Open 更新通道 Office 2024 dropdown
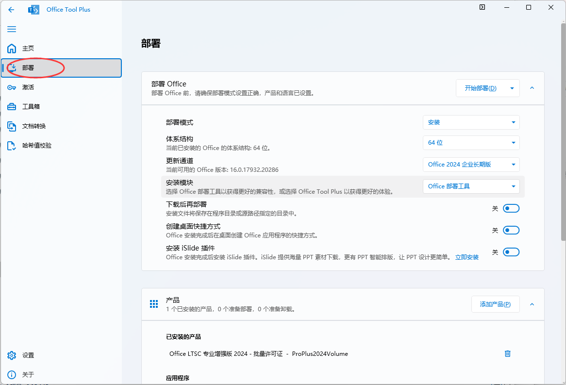 (x=471, y=165)
